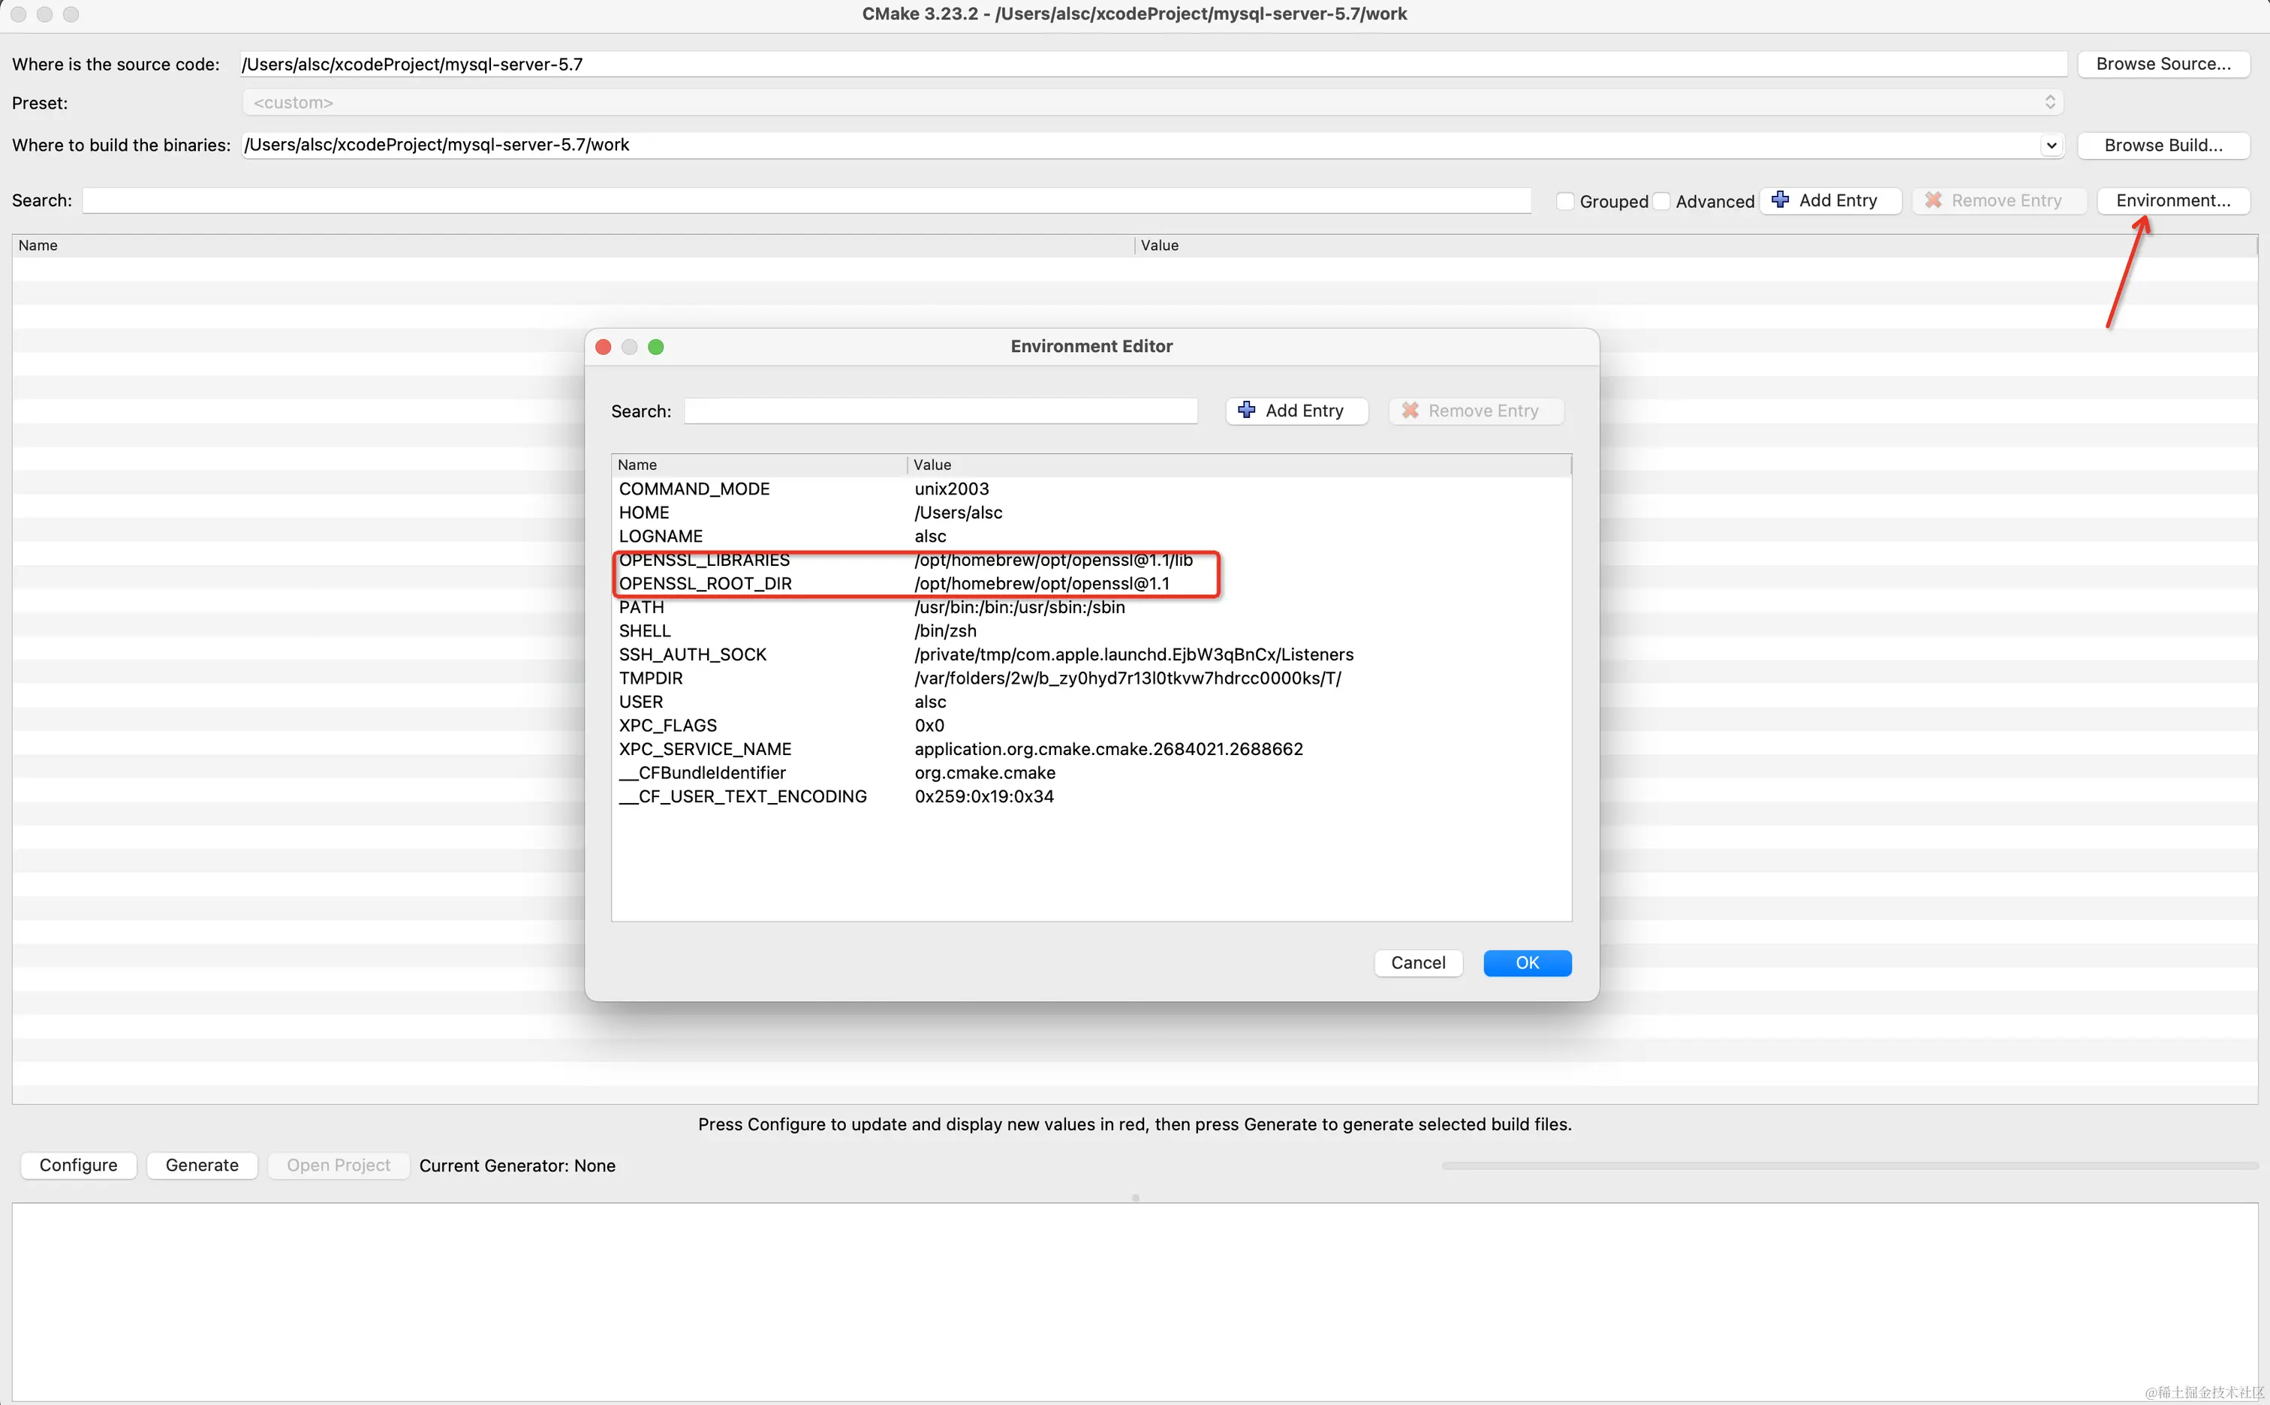Screen dimensions: 2270x1405
Task: Focus the Environment Editor search field
Action: click(941, 411)
